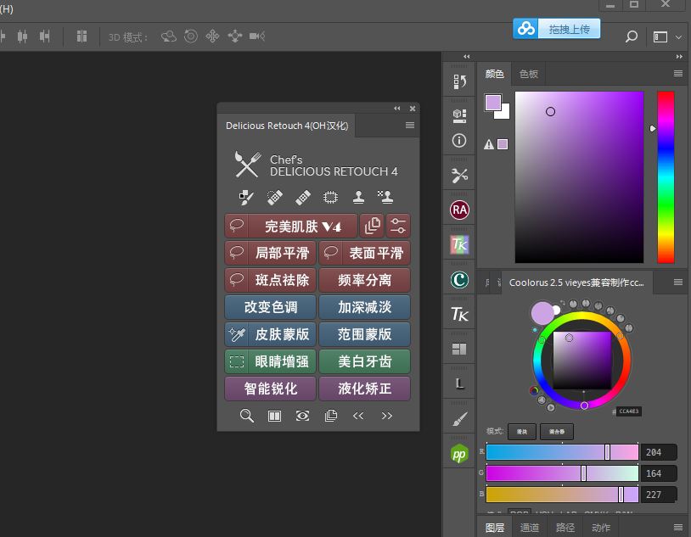The width and height of the screenshot is (691, 537).
Task: Select the plain clone stamp icon
Action: coord(358,197)
